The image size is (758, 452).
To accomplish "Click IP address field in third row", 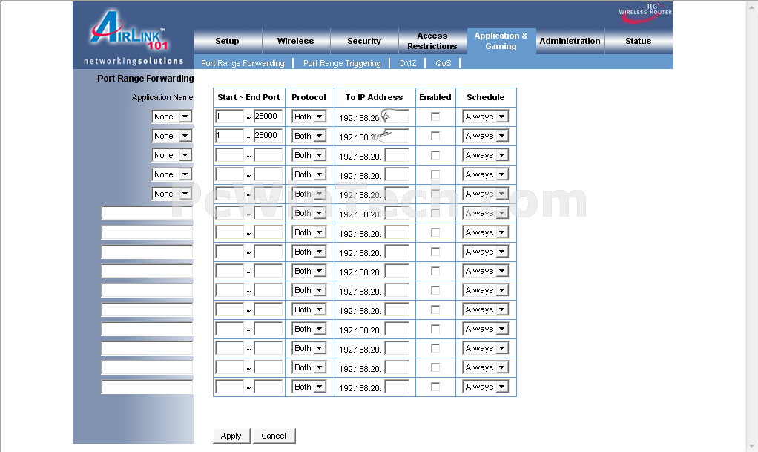I will click(x=397, y=155).
